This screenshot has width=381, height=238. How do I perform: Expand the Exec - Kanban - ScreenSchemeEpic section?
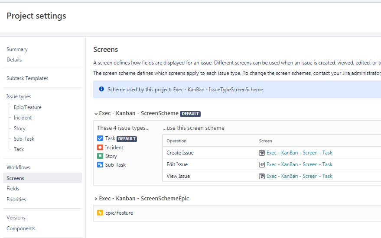(96, 199)
